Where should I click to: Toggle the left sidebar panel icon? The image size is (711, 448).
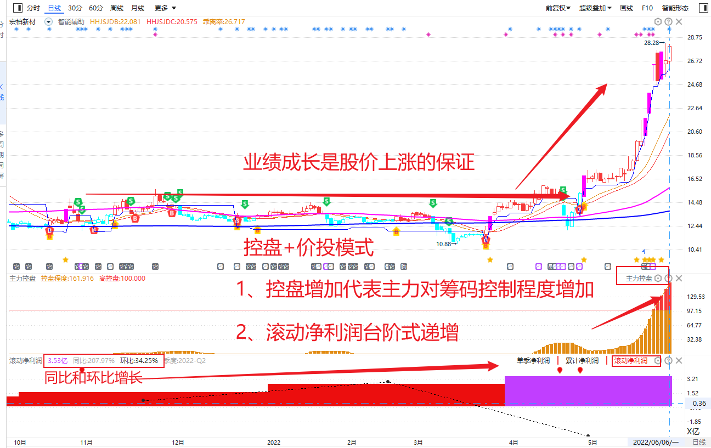[x=17, y=8]
